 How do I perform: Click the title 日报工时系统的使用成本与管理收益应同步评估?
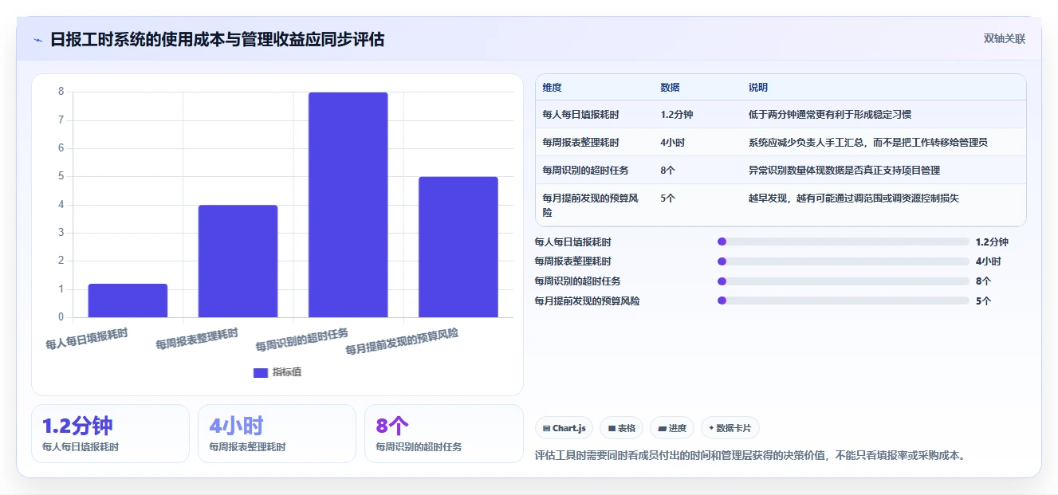coord(217,39)
